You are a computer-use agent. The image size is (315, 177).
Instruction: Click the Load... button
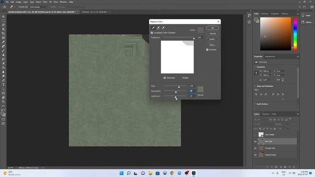point(213,39)
